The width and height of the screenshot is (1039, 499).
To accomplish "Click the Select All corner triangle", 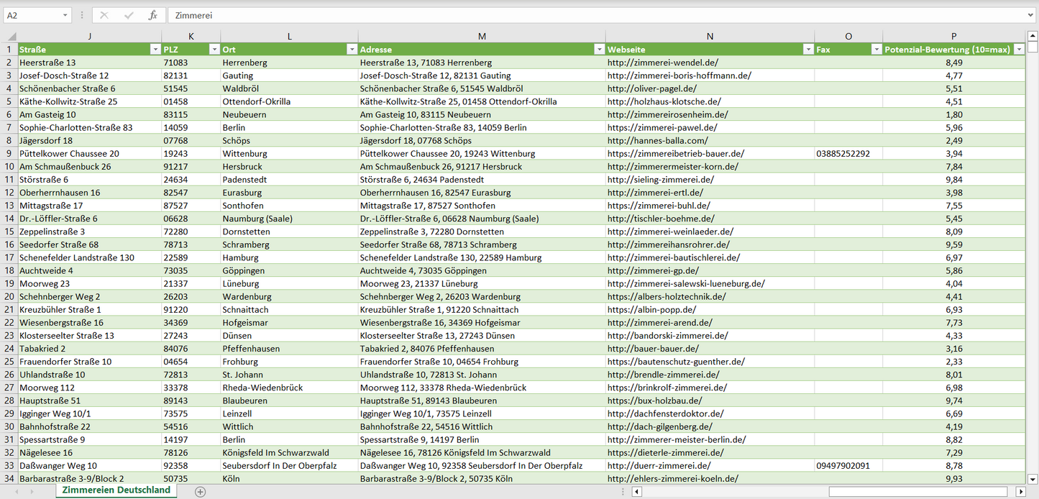I will coord(10,37).
